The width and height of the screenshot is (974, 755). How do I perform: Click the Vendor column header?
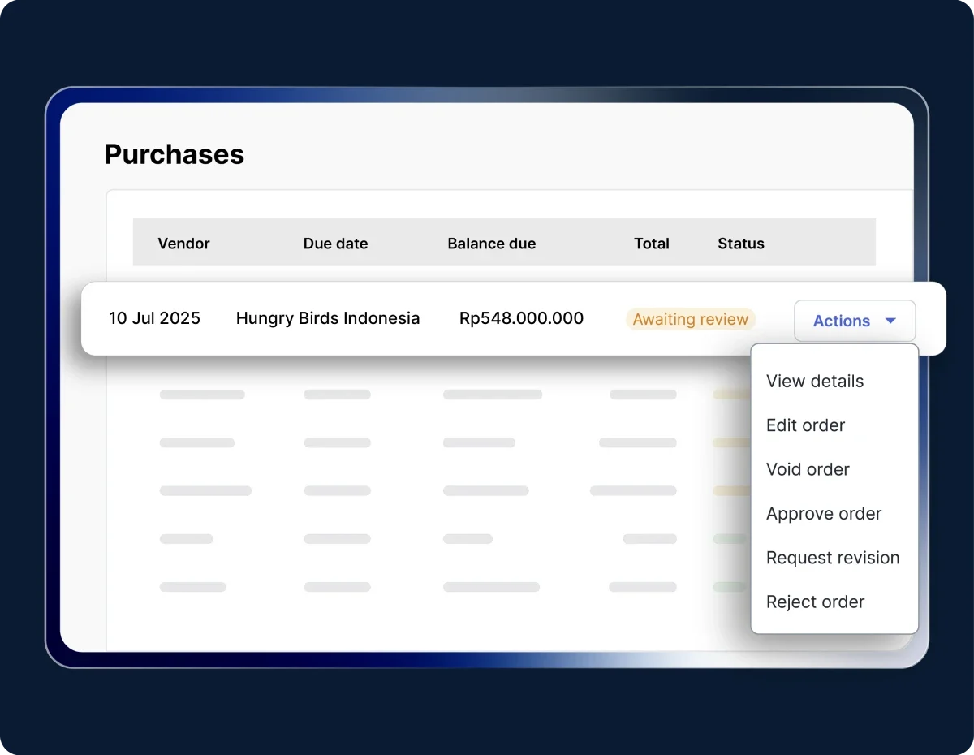coord(183,244)
